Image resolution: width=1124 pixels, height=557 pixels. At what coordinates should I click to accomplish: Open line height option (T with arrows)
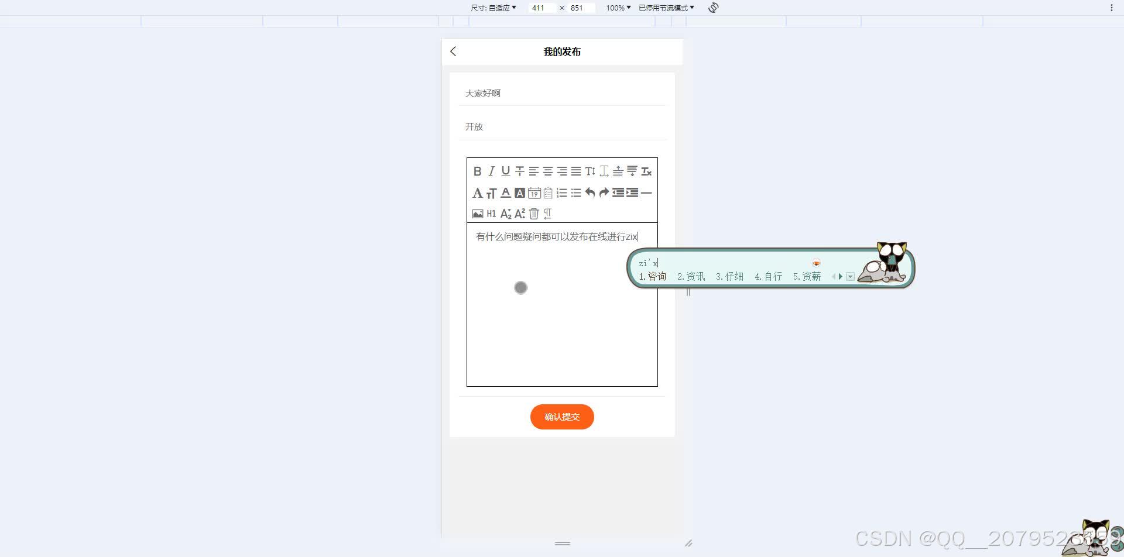[x=590, y=171]
